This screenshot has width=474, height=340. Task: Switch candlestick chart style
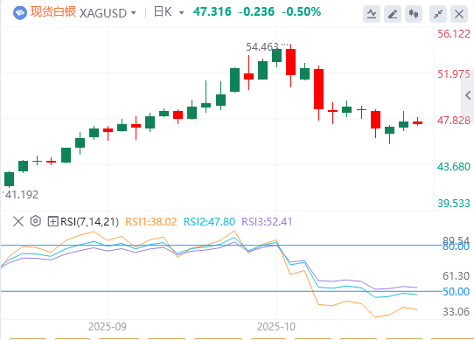pos(414,14)
